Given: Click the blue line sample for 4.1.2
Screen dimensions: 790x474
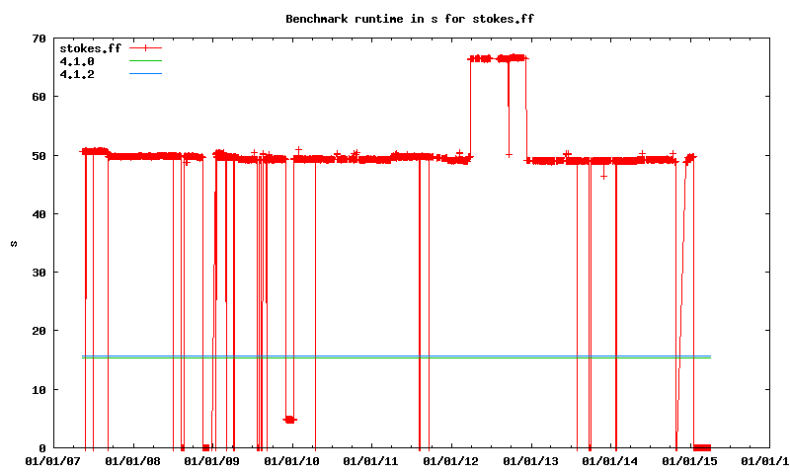Looking at the screenshot, I should (144, 74).
